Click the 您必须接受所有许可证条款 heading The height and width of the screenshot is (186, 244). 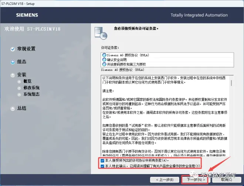click(136, 29)
